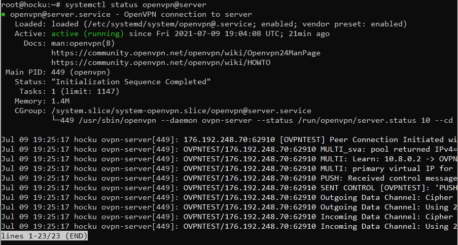The image size is (458, 245).
Task: Click the man:openvpn(8) docs reference
Action: click(79, 43)
